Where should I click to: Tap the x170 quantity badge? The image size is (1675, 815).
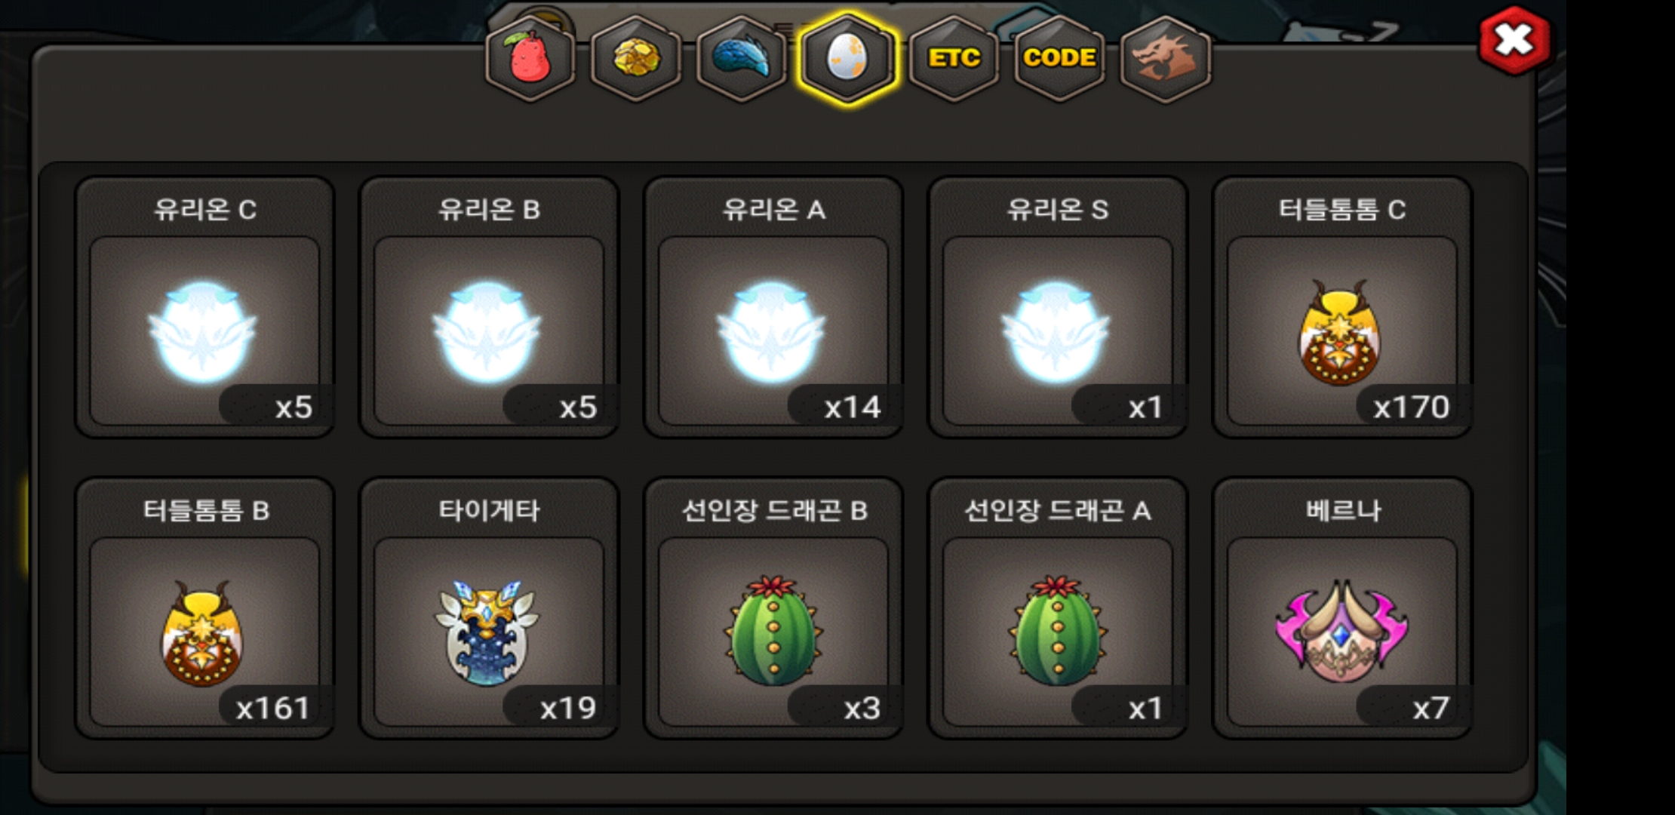coord(1412,407)
